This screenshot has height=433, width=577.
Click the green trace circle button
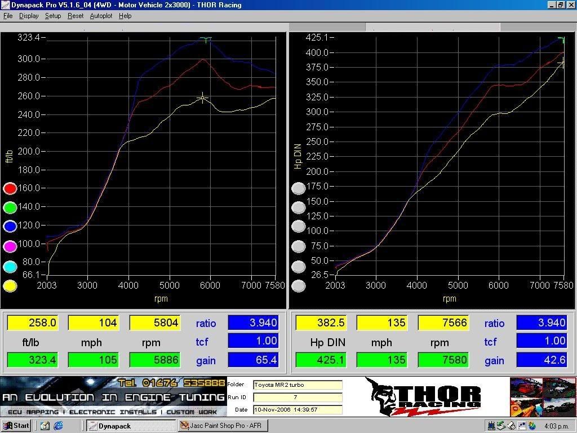(x=10, y=207)
